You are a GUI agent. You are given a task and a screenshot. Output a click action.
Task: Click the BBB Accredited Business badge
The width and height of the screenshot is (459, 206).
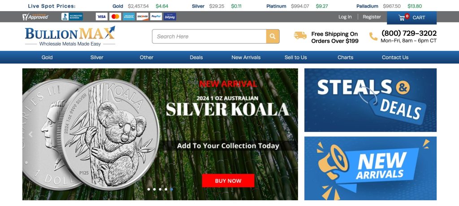72,17
